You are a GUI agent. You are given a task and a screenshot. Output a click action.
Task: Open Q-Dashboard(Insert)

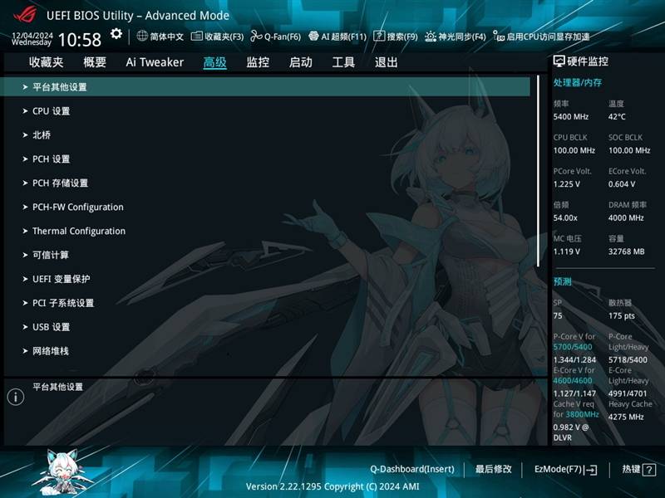(412, 470)
